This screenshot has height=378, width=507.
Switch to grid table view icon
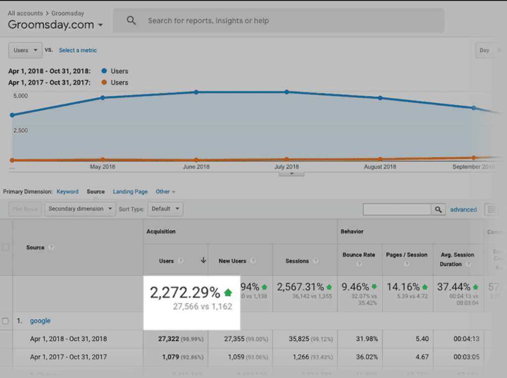point(492,210)
